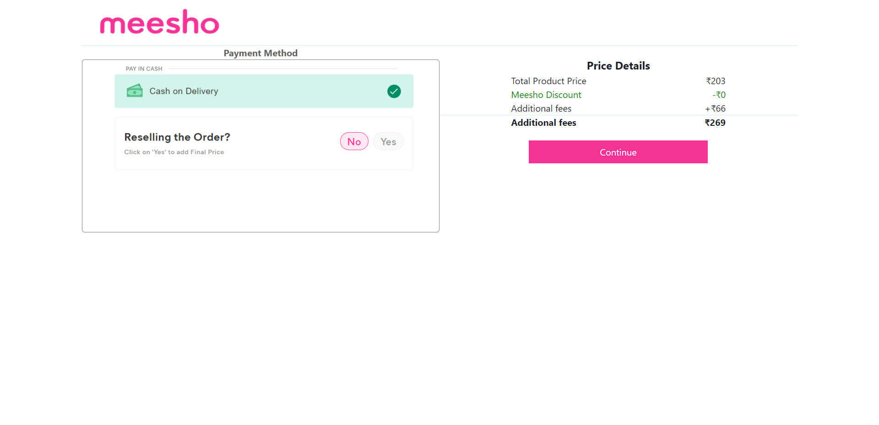The image size is (879, 425).
Task: Click the Total Product Price row
Action: pyautogui.click(x=548, y=81)
